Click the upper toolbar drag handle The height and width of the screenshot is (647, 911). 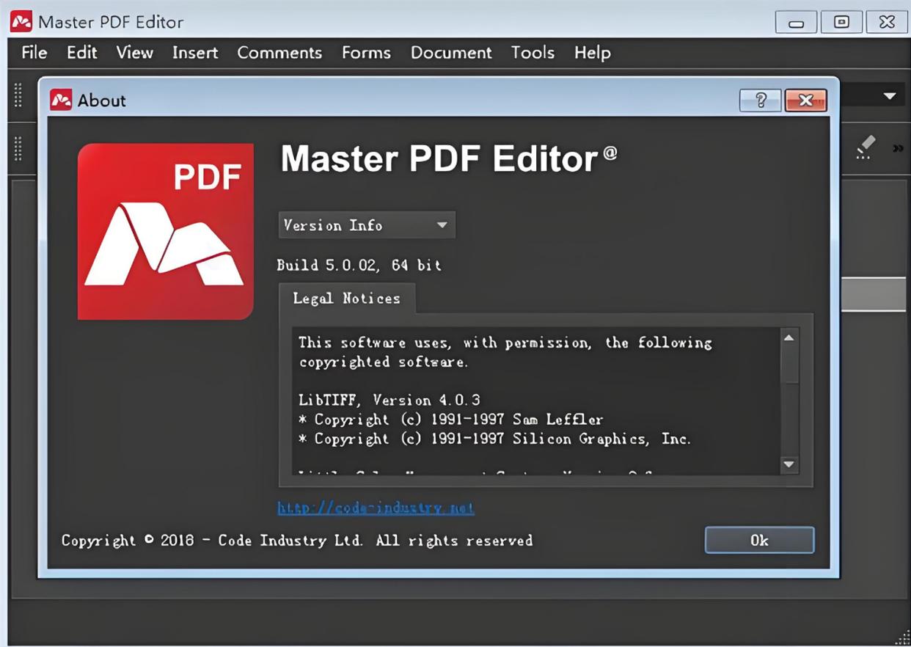click(x=18, y=95)
